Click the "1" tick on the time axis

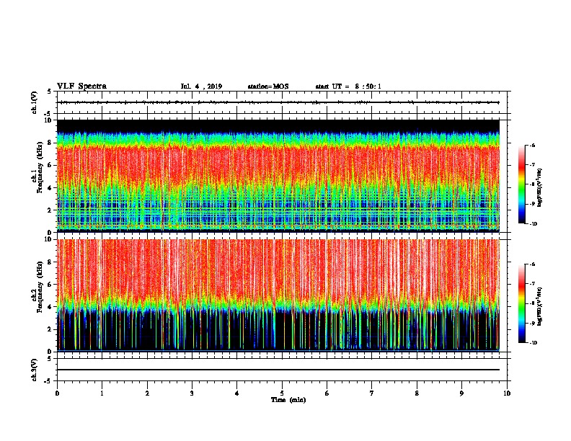(102, 393)
